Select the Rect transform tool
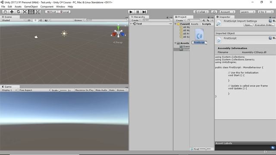The width and height of the screenshot is (276, 155). click(31, 12)
